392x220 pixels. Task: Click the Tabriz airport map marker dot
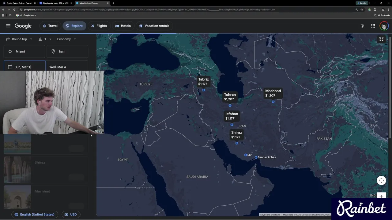point(203,90)
